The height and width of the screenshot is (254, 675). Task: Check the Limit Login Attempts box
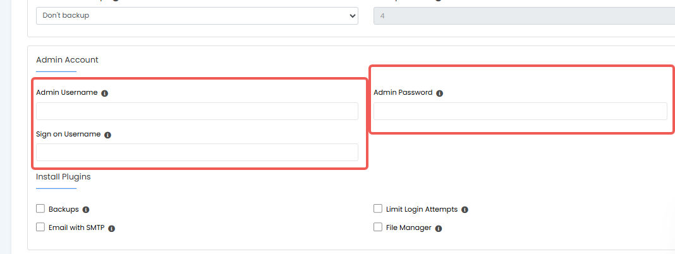378,209
